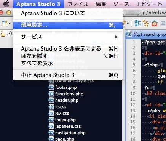The image size is (166, 141).
Task: Click the outline list view toolbar icon
Action: tap(138, 23)
